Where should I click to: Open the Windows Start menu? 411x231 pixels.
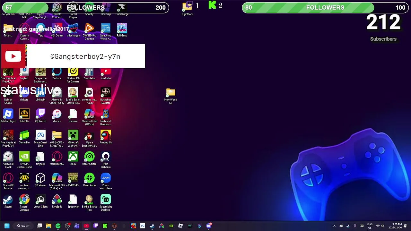coord(7,226)
